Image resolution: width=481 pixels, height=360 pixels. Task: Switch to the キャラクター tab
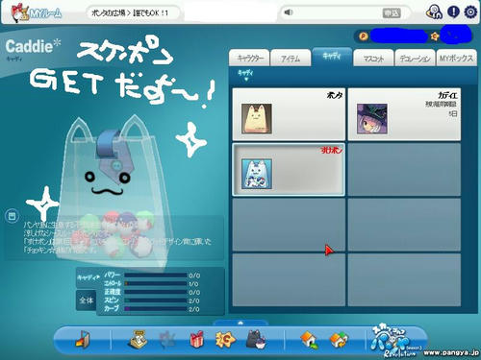250,59
